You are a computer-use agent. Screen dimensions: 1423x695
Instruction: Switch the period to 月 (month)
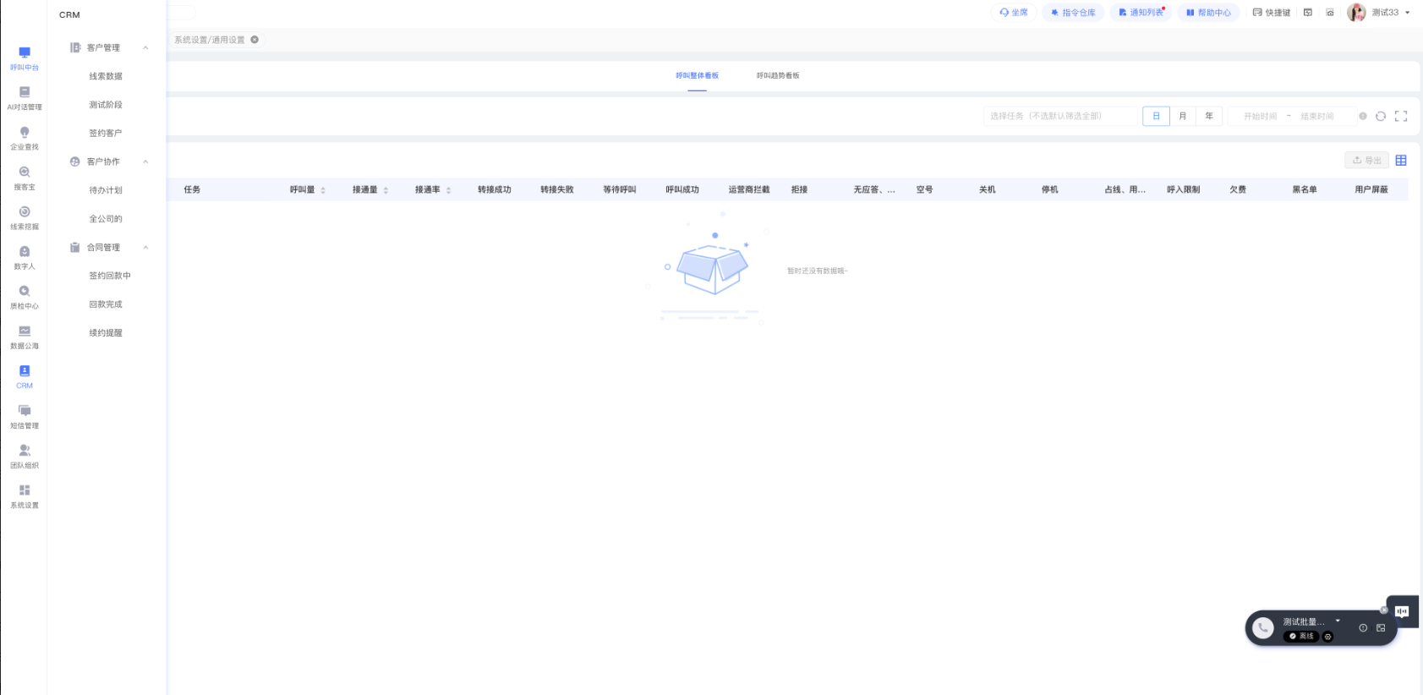pos(1183,117)
